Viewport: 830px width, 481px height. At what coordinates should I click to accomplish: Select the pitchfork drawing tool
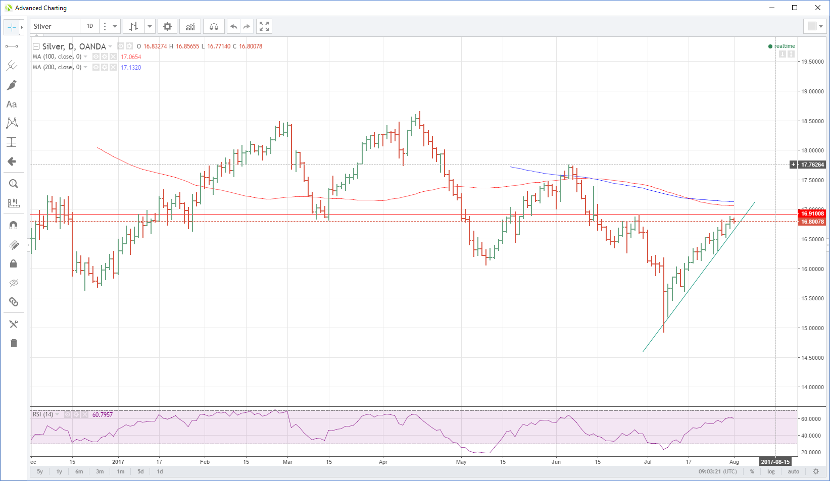pos(12,66)
